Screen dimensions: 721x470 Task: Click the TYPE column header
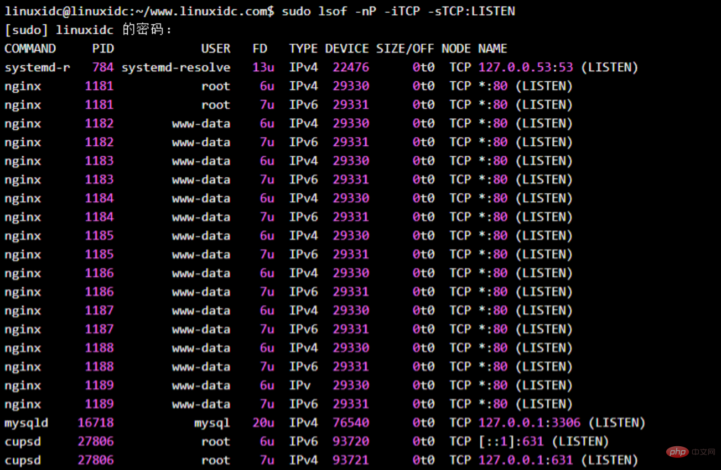[303, 49]
